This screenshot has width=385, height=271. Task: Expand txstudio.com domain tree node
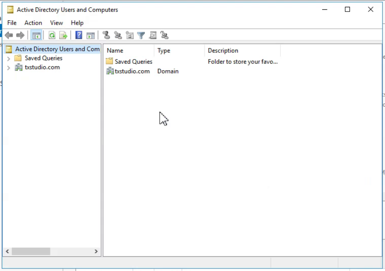coord(9,68)
